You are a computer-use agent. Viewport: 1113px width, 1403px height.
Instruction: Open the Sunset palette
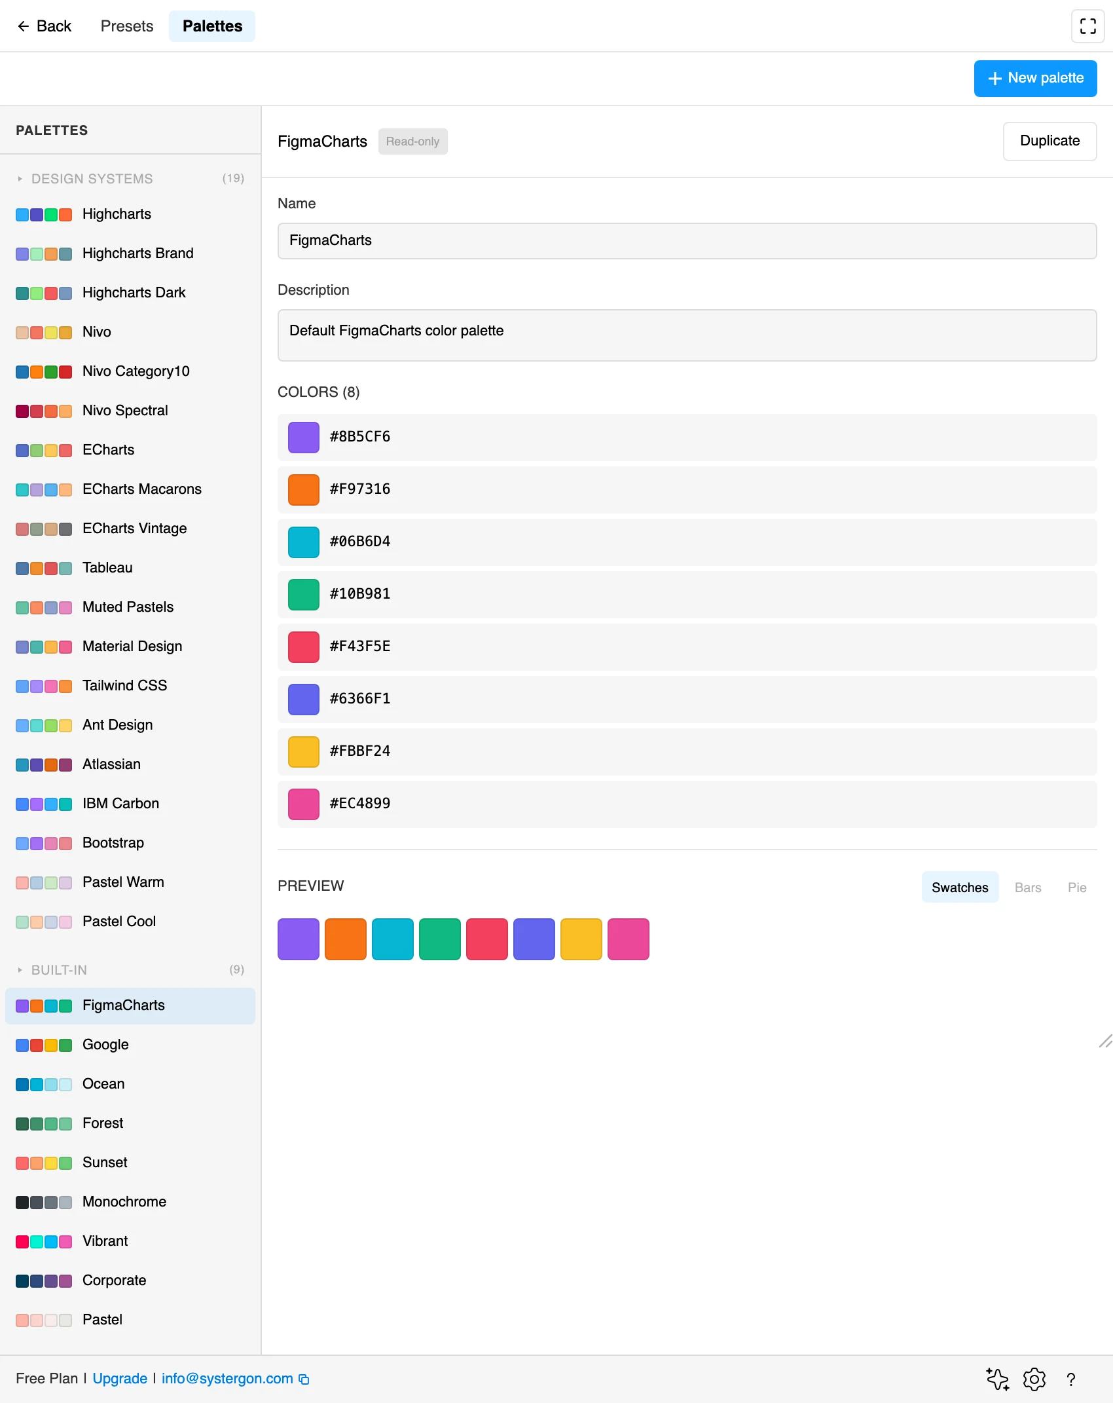130,1163
